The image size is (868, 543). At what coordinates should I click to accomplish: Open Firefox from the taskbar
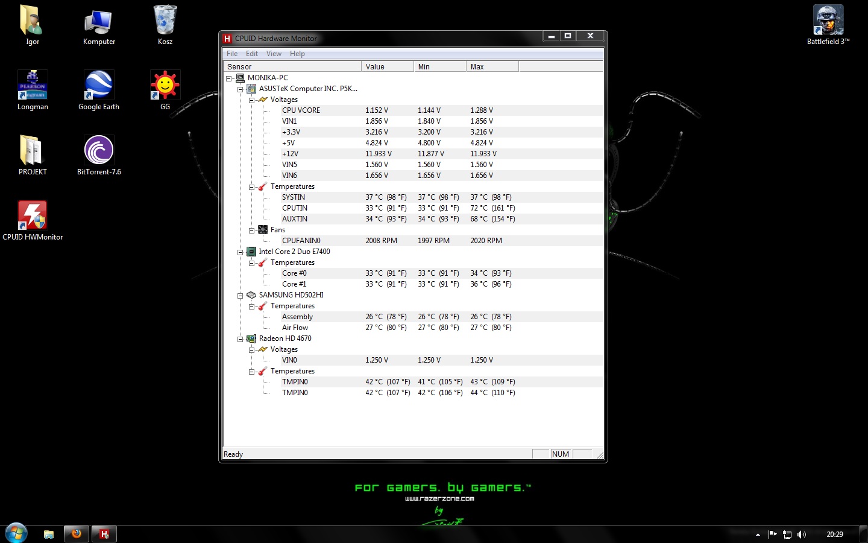[x=77, y=534]
